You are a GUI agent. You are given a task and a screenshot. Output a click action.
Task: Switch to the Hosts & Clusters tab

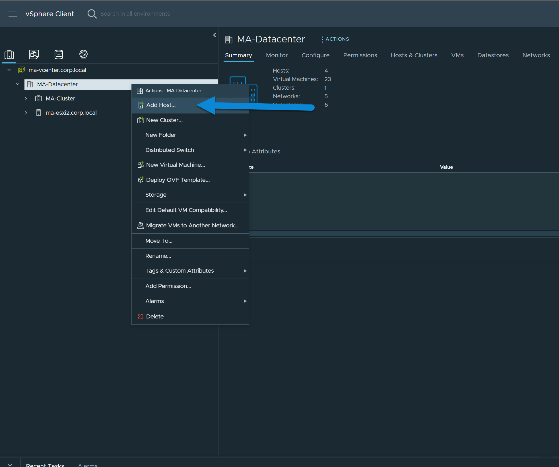tap(414, 55)
